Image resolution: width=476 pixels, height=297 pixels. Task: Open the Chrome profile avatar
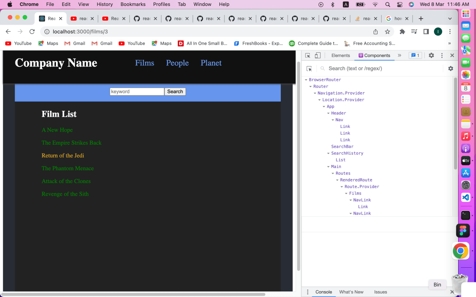coord(438,32)
